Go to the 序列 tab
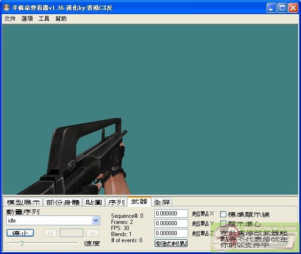 click(x=116, y=202)
